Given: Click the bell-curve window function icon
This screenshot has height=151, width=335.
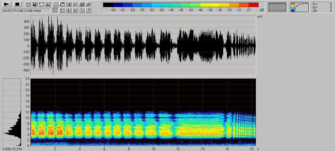Looking at the screenshot, I should (47, 4).
